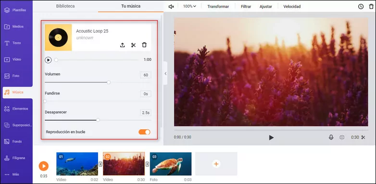
Task: Click the scissors icon beside 0:30 duration
Action: 363,138
